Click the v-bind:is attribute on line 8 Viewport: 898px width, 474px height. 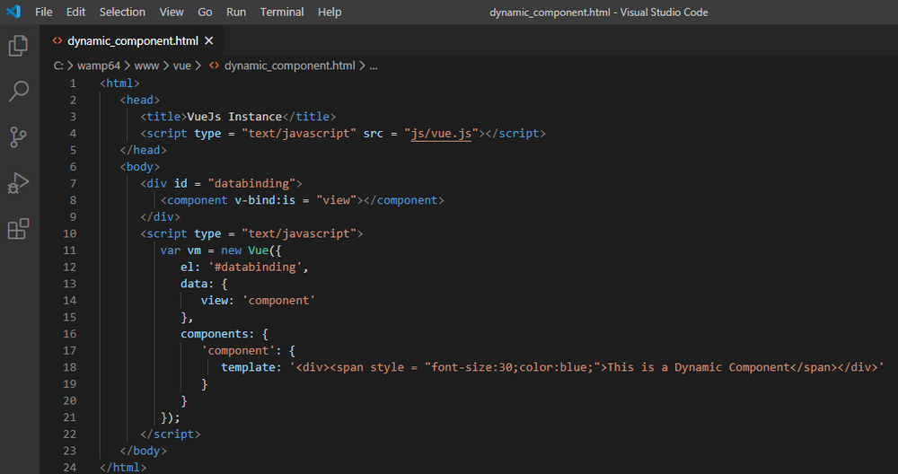coord(265,200)
